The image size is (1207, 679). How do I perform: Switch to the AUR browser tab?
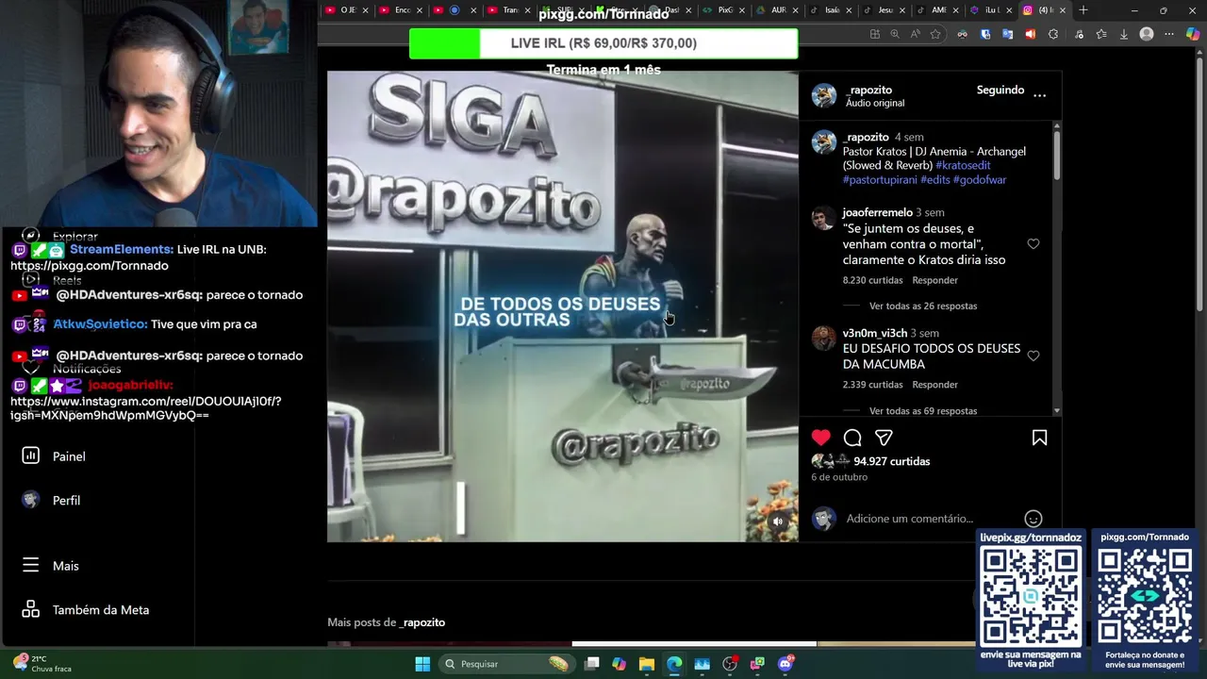776,10
